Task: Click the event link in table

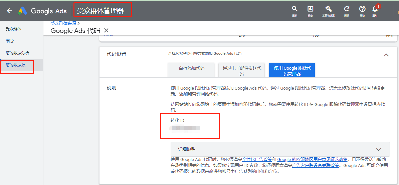Action: tap(109, 35)
